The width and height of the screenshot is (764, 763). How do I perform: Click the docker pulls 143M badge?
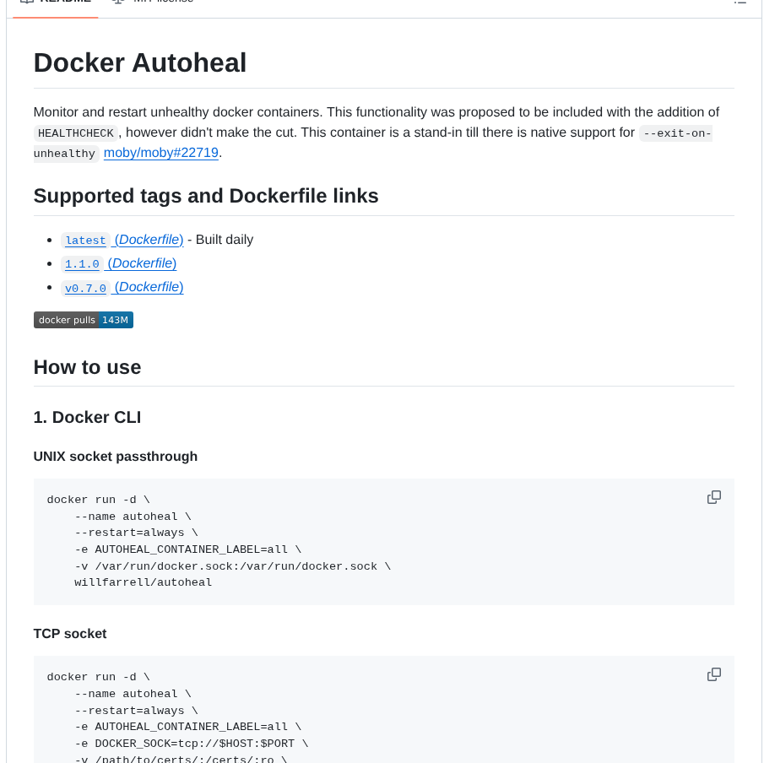tap(83, 319)
